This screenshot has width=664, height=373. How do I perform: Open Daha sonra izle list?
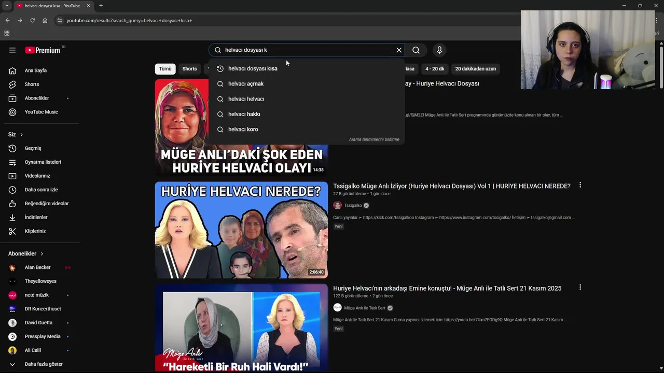(x=40, y=190)
